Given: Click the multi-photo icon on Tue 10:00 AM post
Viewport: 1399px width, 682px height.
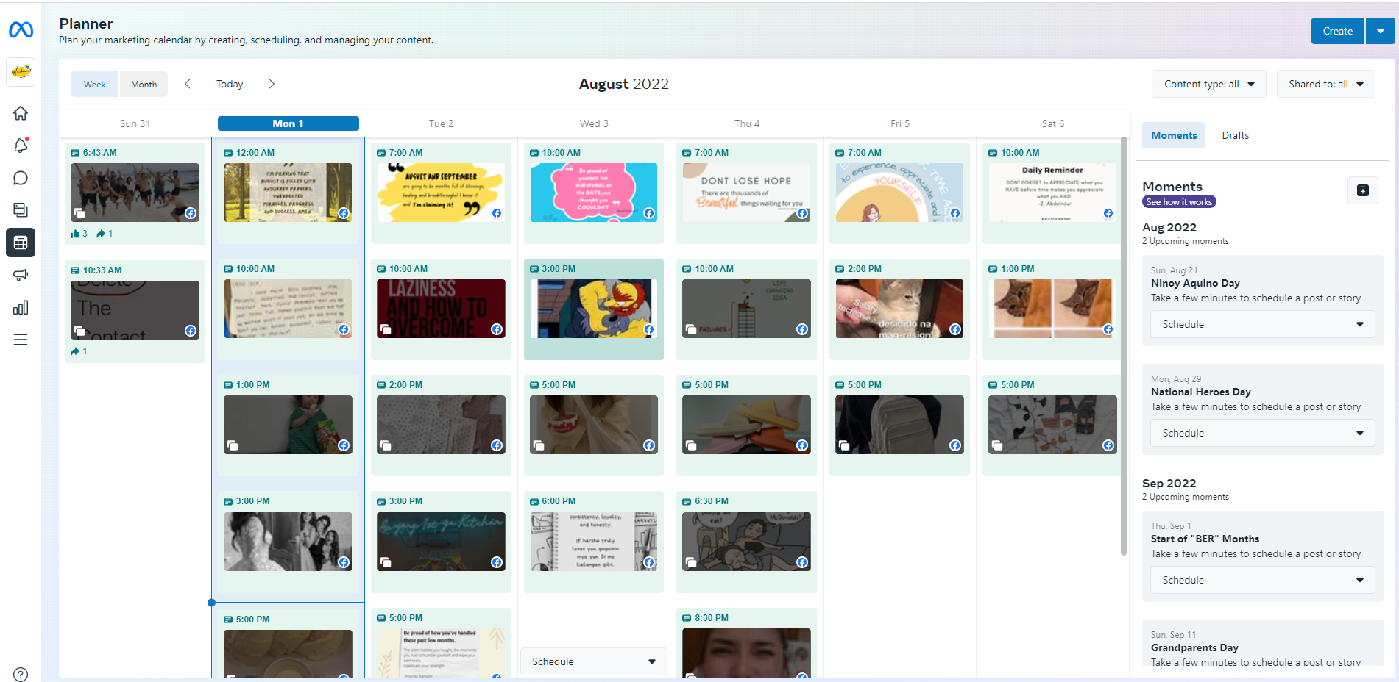Looking at the screenshot, I should point(385,329).
